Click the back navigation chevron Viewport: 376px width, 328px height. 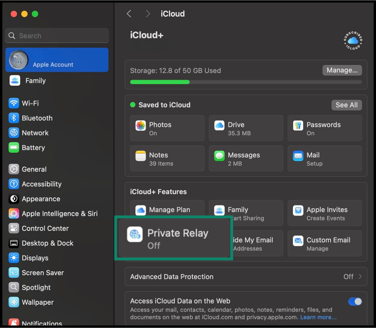coord(129,14)
